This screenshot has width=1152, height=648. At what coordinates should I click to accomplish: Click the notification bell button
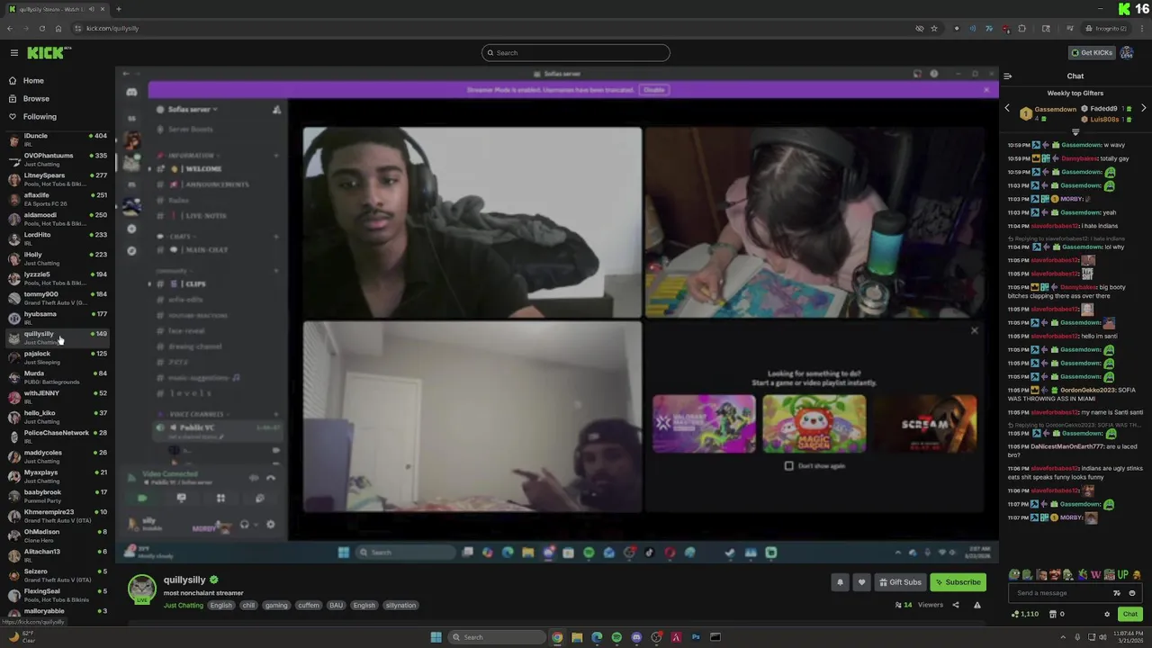click(x=840, y=582)
